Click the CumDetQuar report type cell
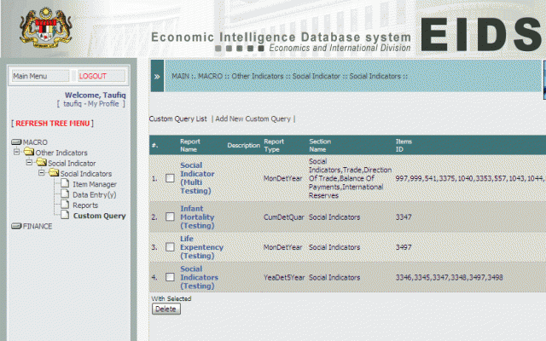Image resolution: width=546 pixels, height=341 pixels. pyautogui.click(x=284, y=217)
